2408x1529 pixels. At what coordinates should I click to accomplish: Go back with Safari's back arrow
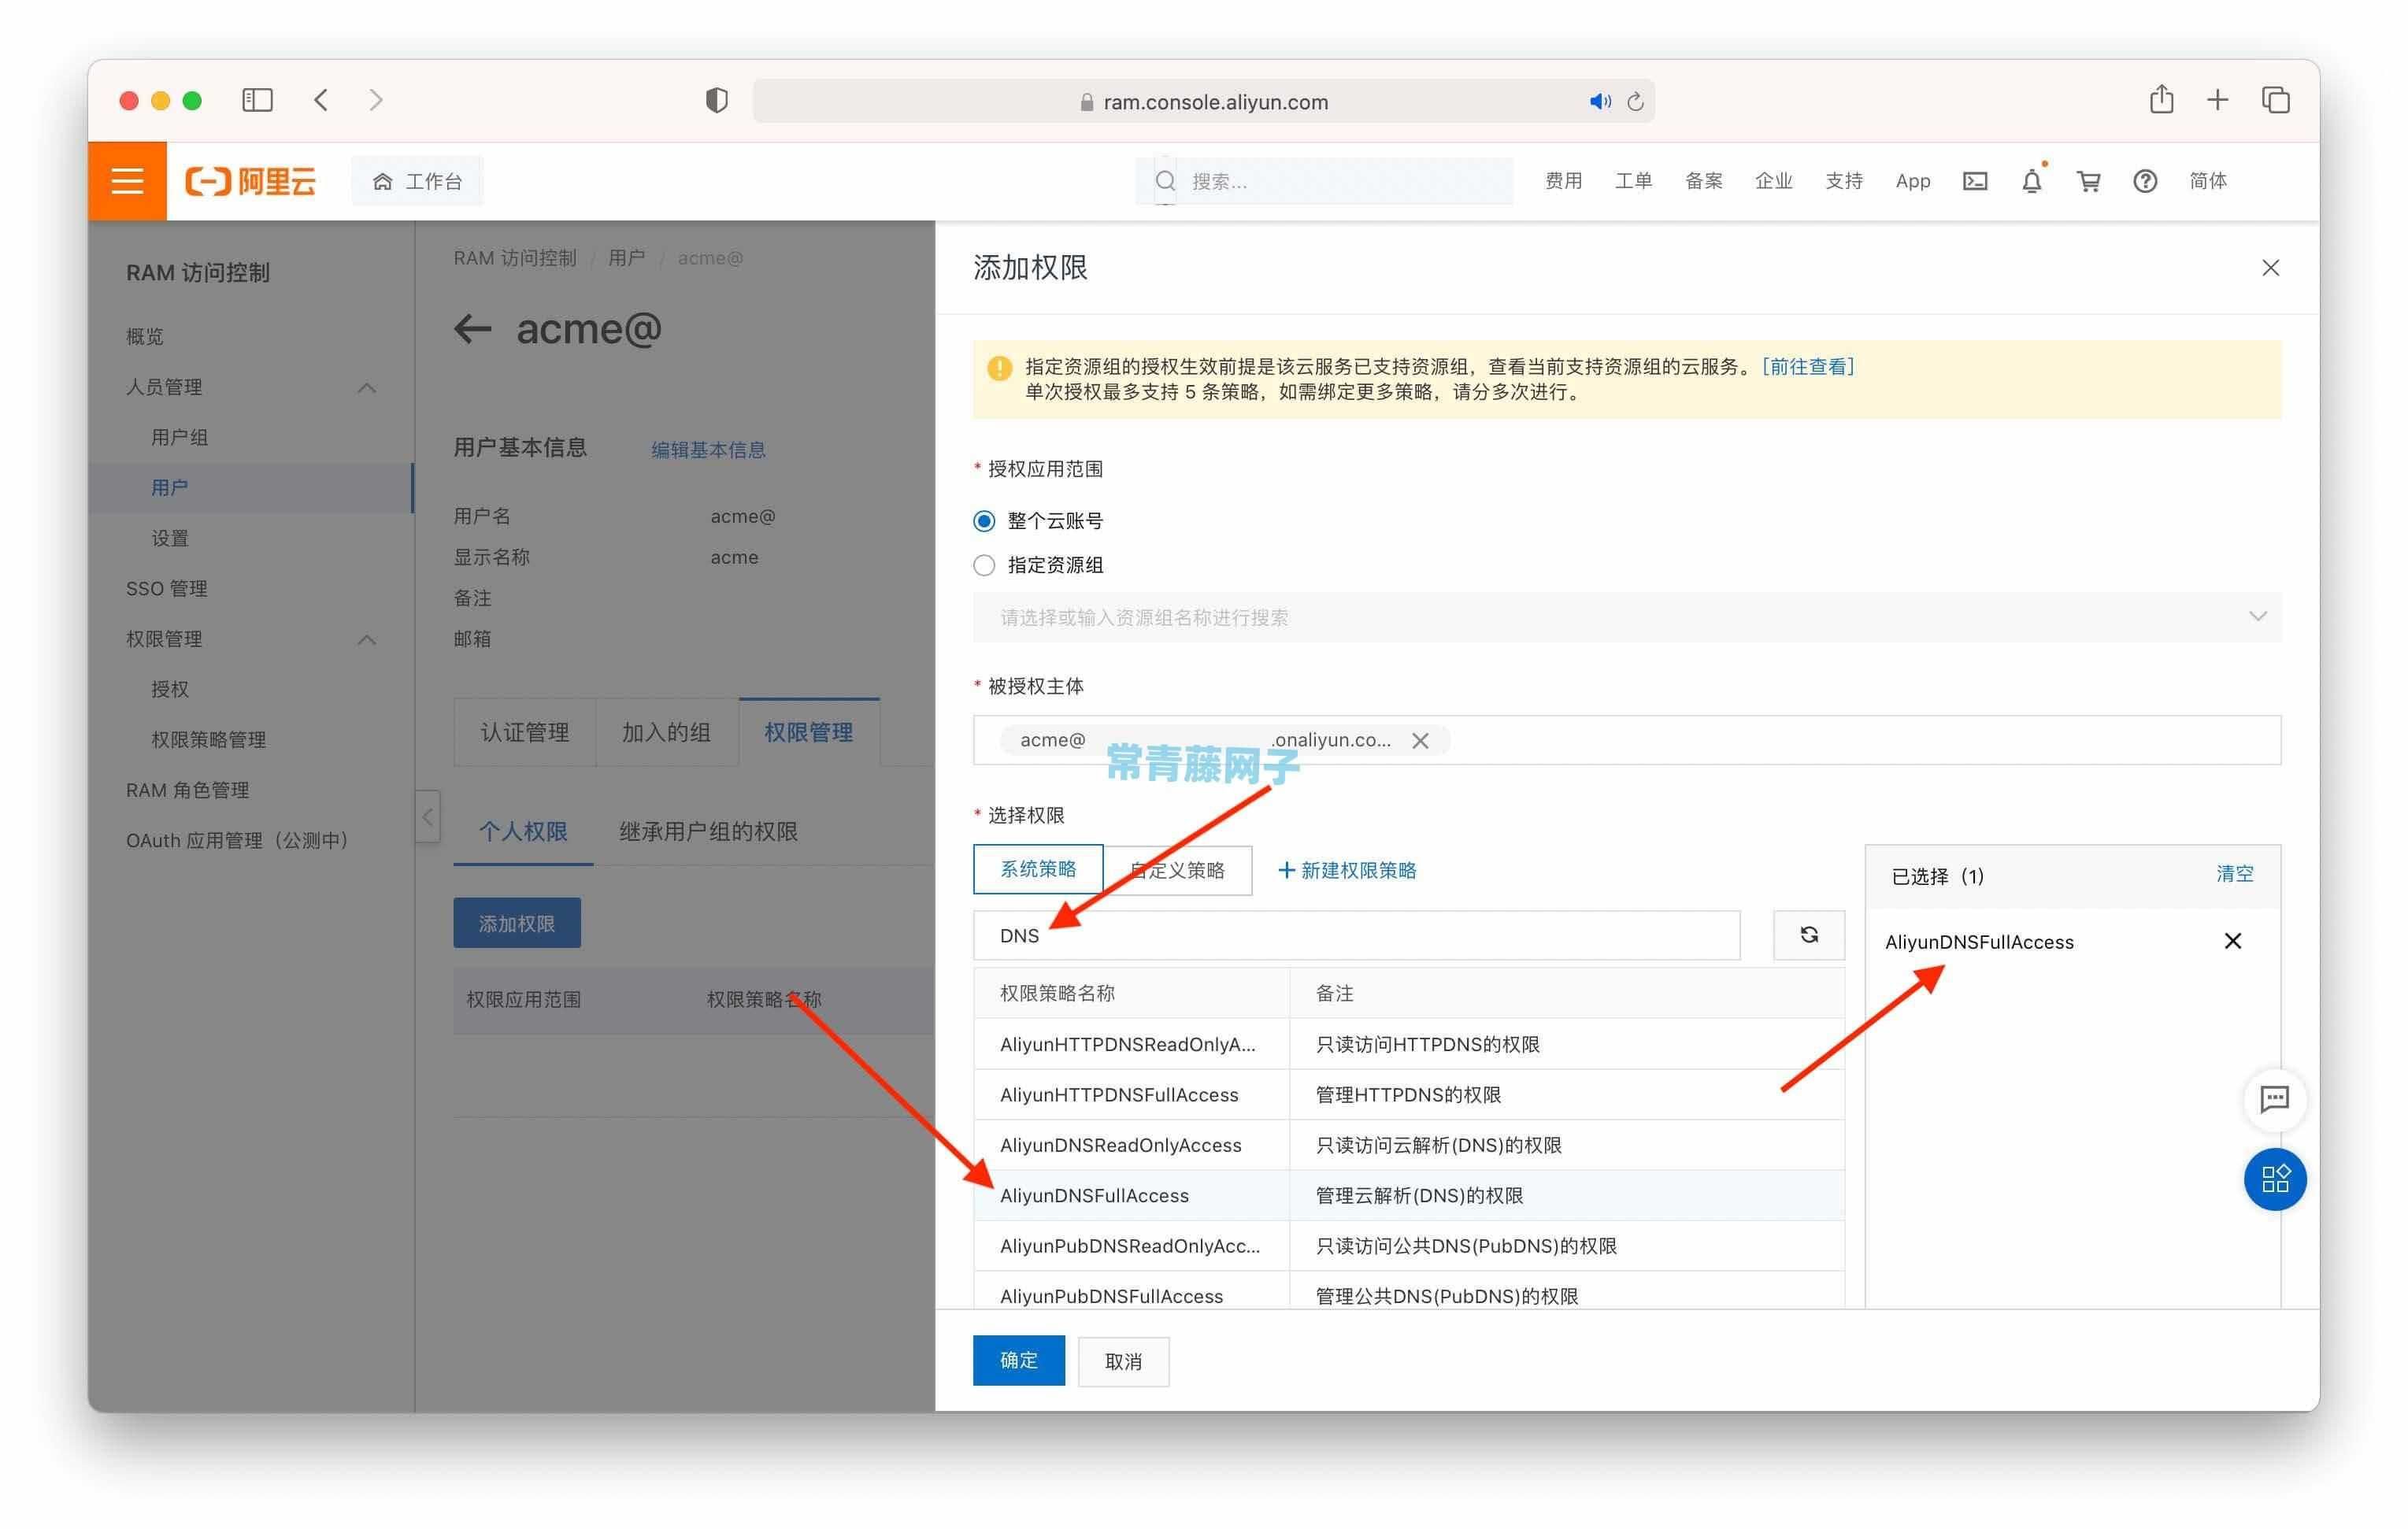click(x=321, y=100)
